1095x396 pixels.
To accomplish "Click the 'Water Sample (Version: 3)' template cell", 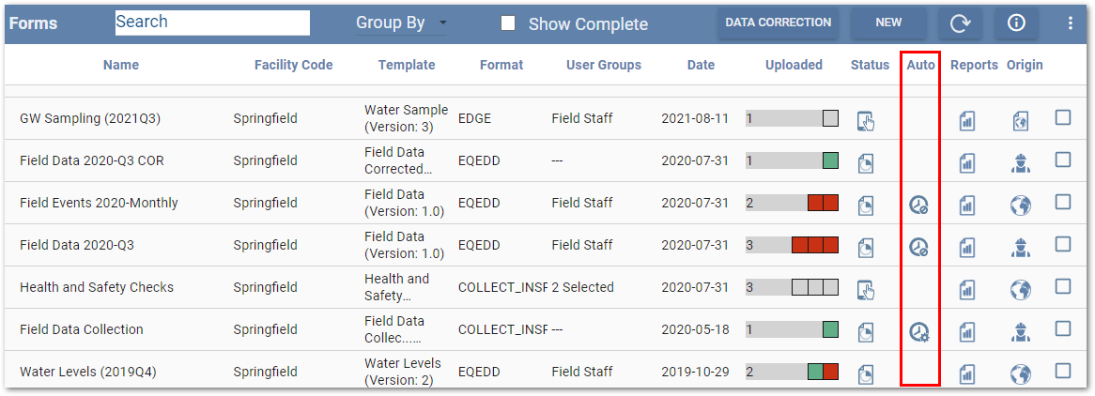I will pyautogui.click(x=407, y=119).
